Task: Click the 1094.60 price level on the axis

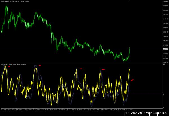Action: coord(165,58)
